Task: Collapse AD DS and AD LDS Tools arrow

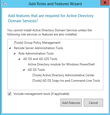Action: [19, 59]
